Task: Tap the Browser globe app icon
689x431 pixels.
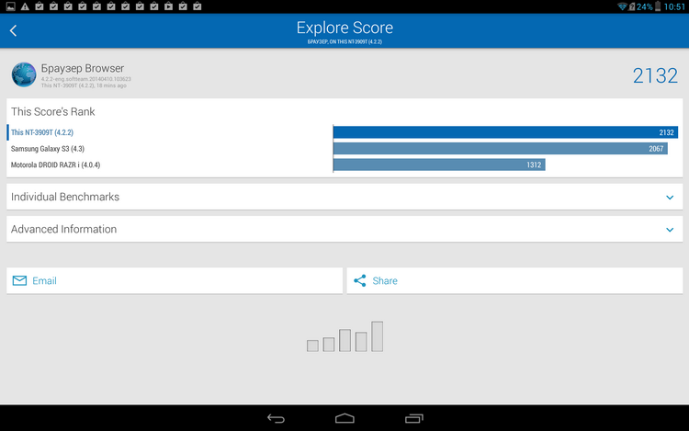Action: (x=24, y=74)
